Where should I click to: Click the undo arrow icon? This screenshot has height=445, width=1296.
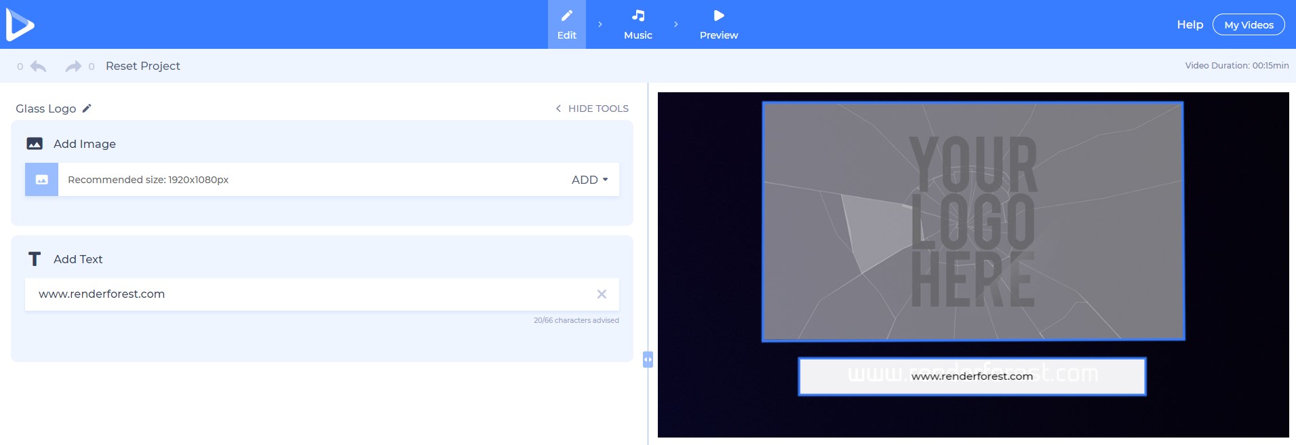[x=39, y=66]
